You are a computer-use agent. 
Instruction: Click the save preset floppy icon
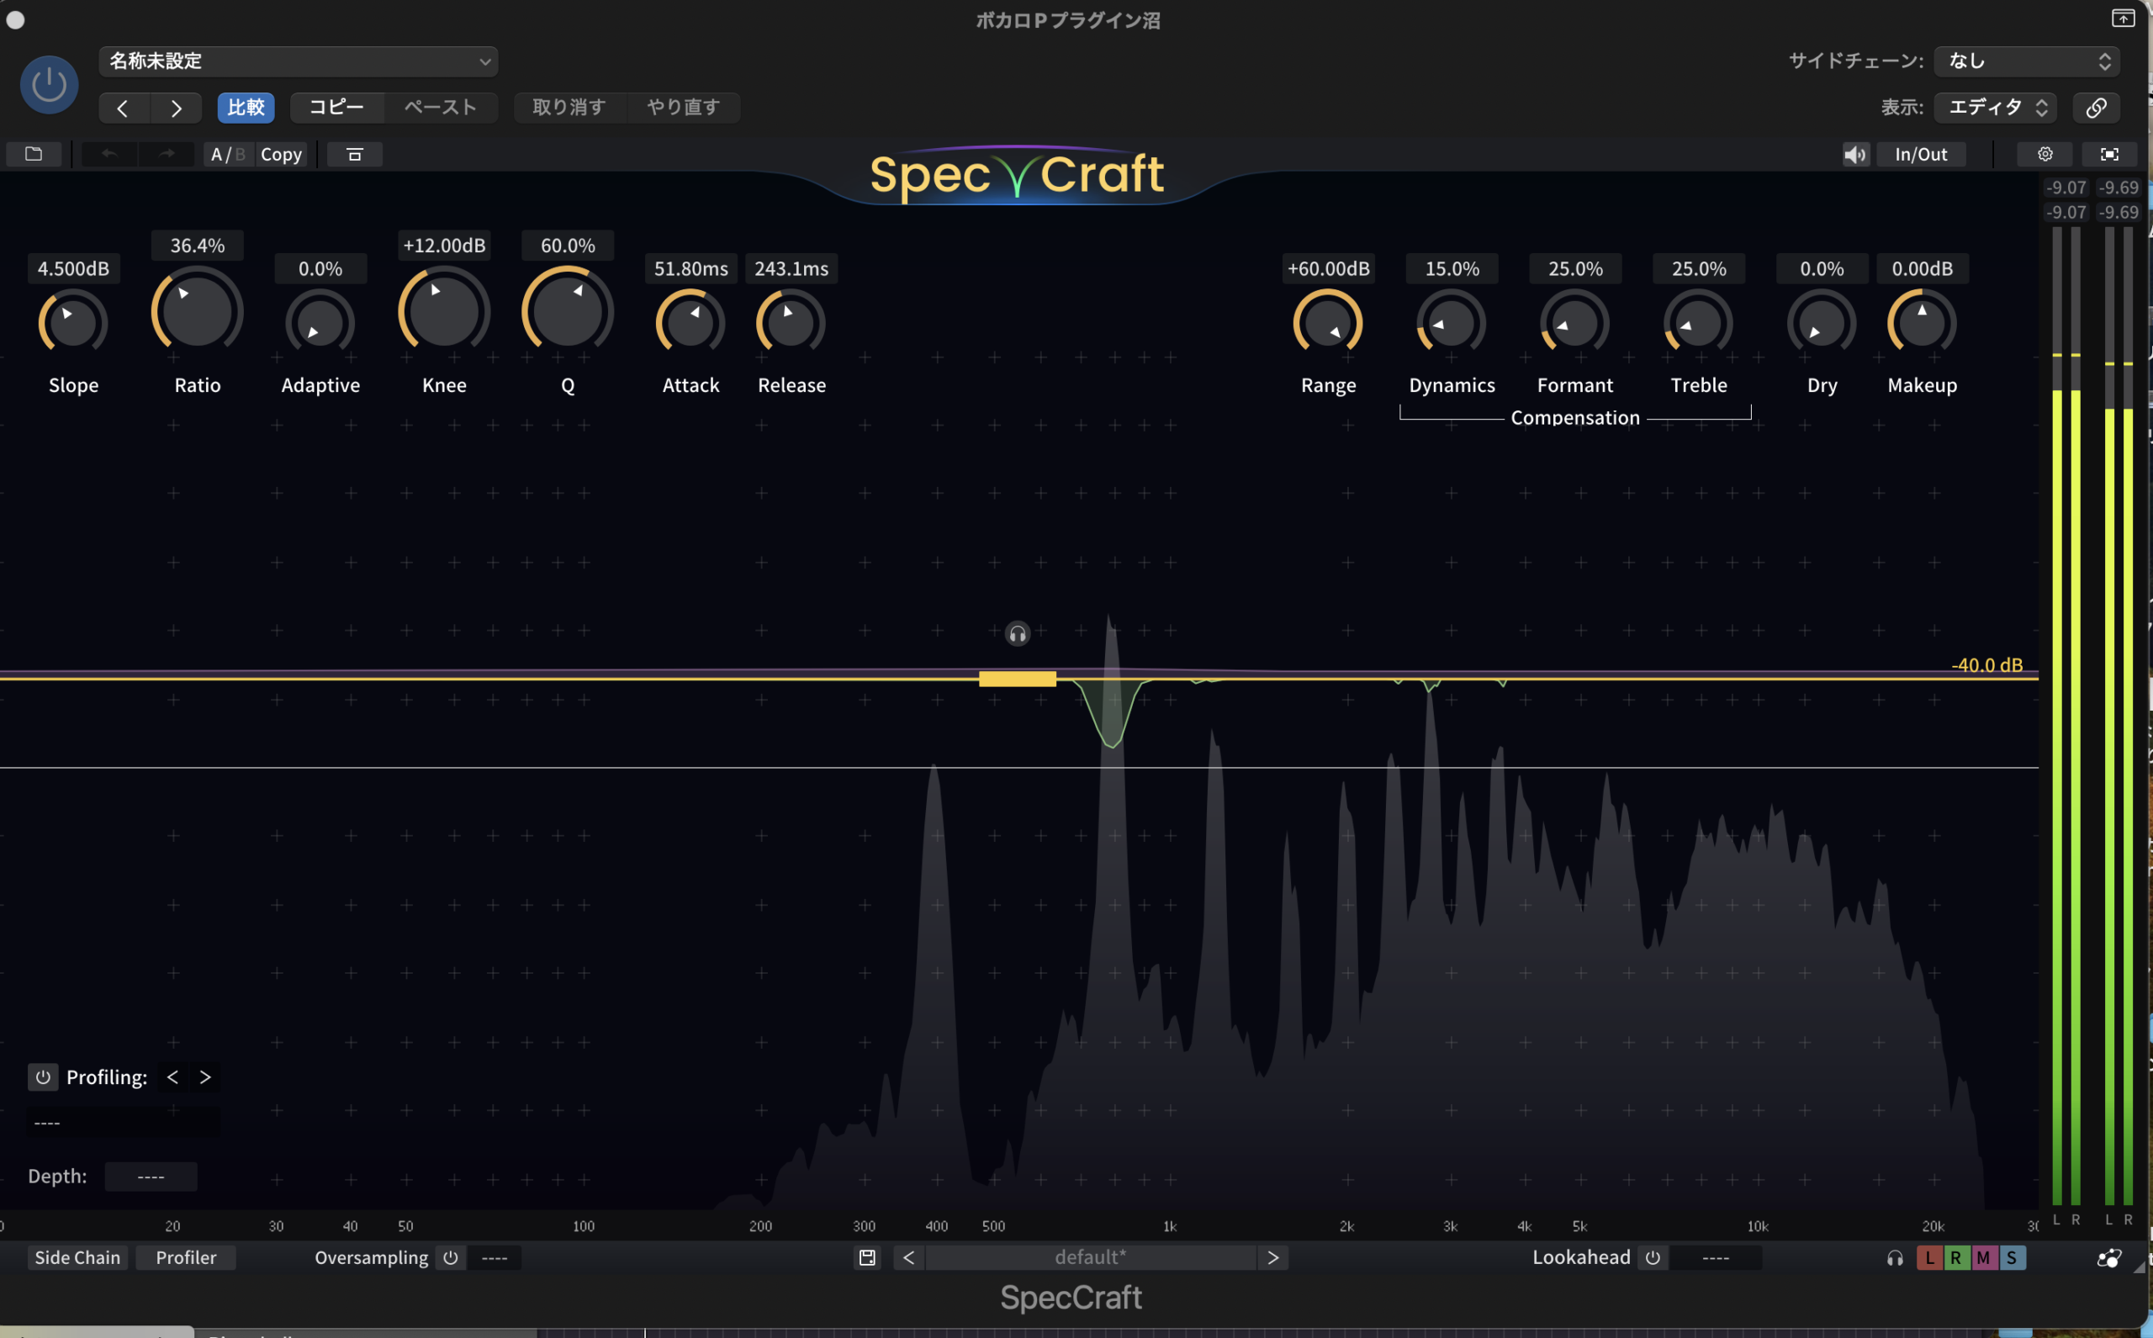pyautogui.click(x=867, y=1257)
